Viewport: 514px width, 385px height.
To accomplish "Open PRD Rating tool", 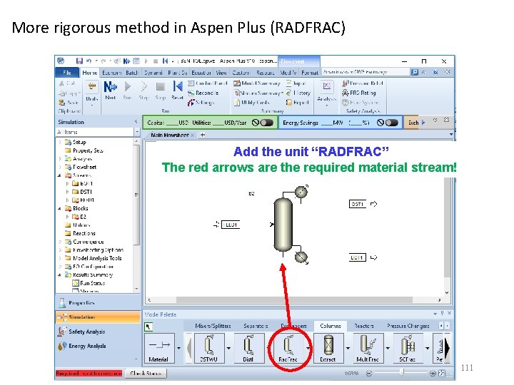I will click(x=358, y=93).
